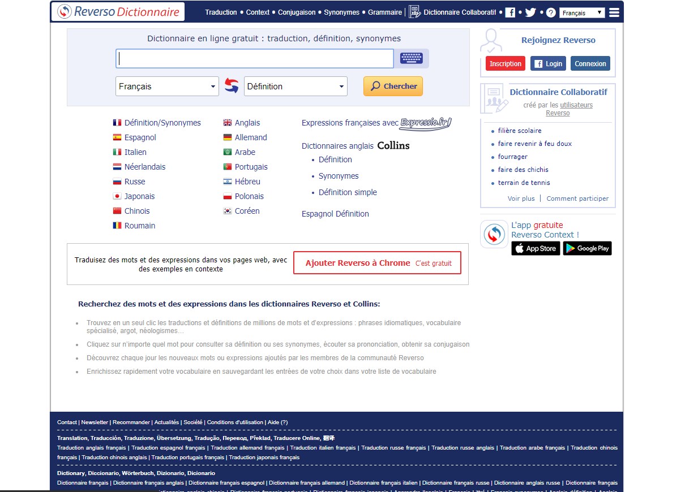Click inside the dictionary search field
Viewport: 698px width, 492px height.
coord(255,58)
